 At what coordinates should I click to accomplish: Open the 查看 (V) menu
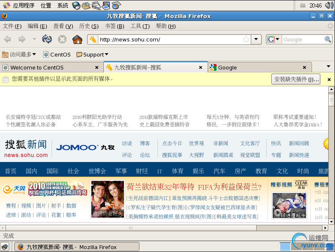coord(63,26)
